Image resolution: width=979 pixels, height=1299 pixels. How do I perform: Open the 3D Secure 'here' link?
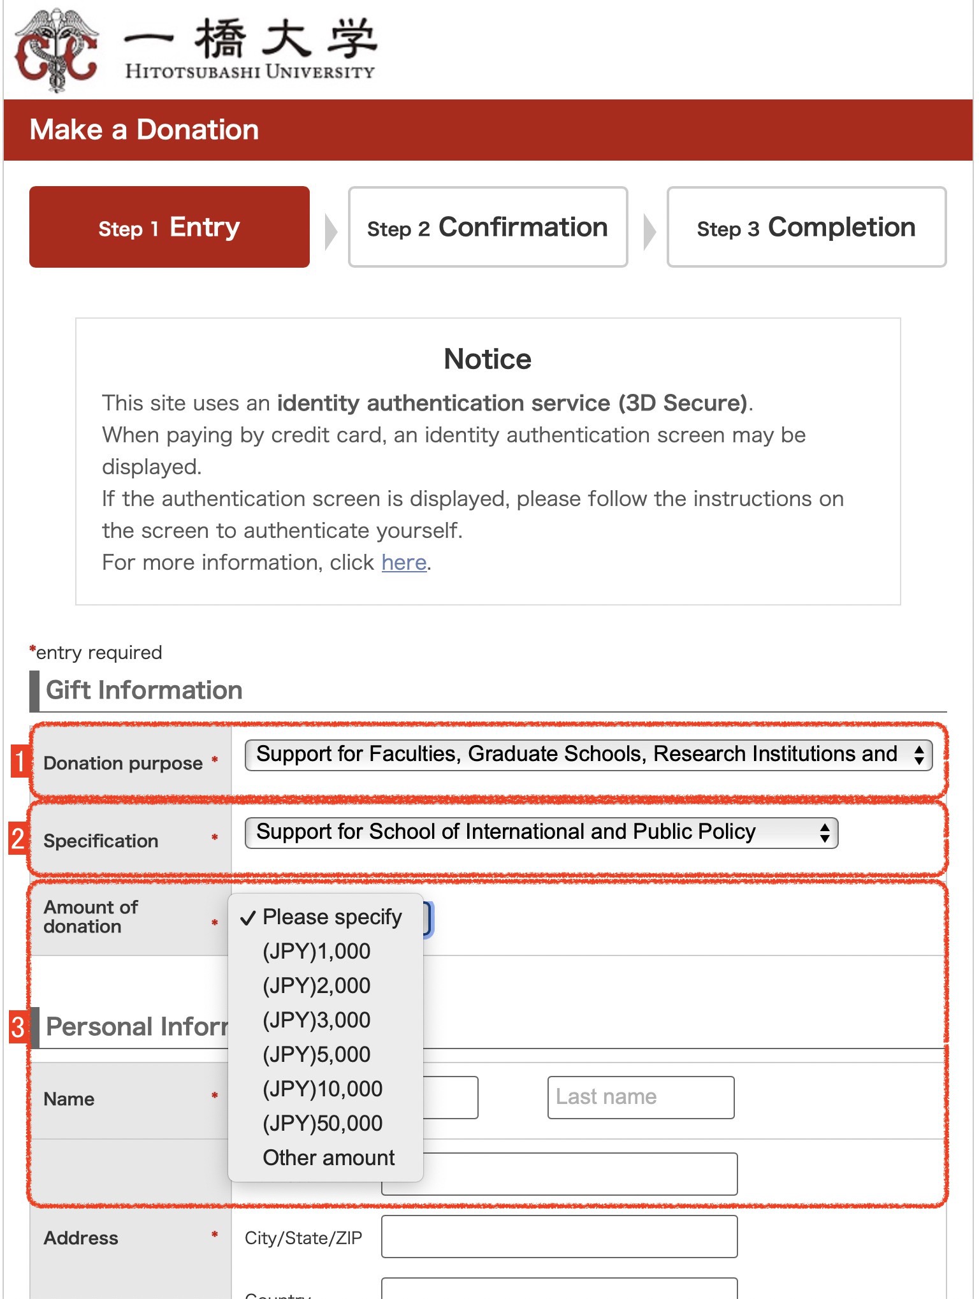(x=403, y=563)
